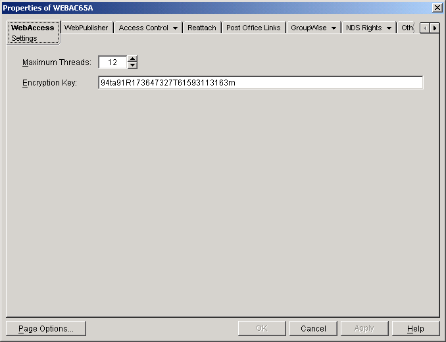The width and height of the screenshot is (446, 342).
Task: Select the WebAccess Settings tab
Action: point(33,33)
